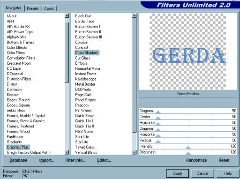Select Button Beveler I filter
The width and height of the screenshot is (240, 179).
[88, 27]
